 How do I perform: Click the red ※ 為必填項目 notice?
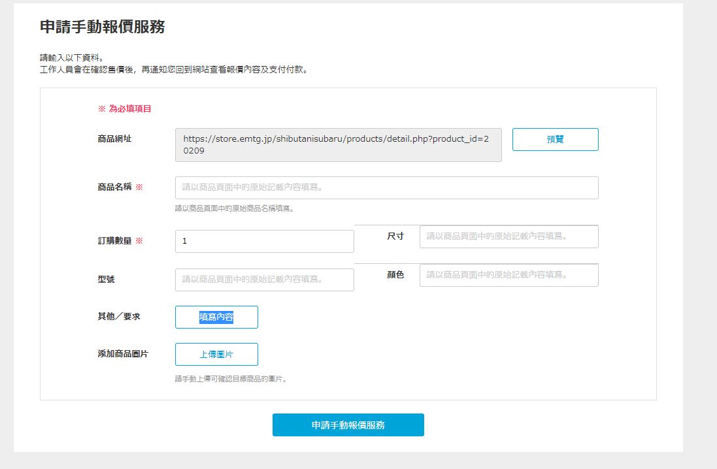click(x=124, y=108)
